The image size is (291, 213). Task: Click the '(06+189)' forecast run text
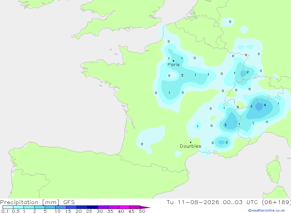276,202
